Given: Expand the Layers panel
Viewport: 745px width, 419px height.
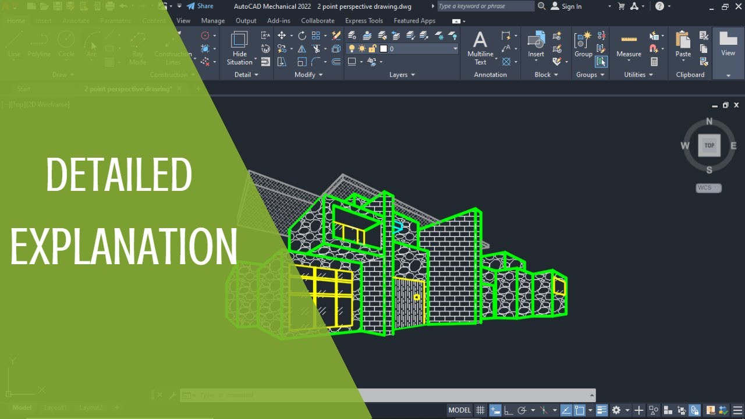Looking at the screenshot, I should pos(402,74).
